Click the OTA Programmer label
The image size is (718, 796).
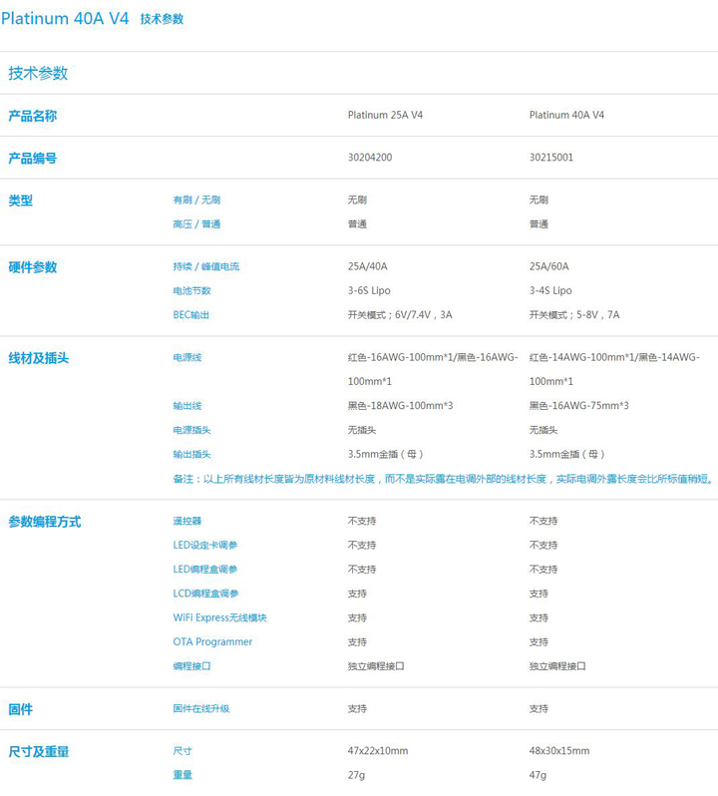[x=212, y=641]
